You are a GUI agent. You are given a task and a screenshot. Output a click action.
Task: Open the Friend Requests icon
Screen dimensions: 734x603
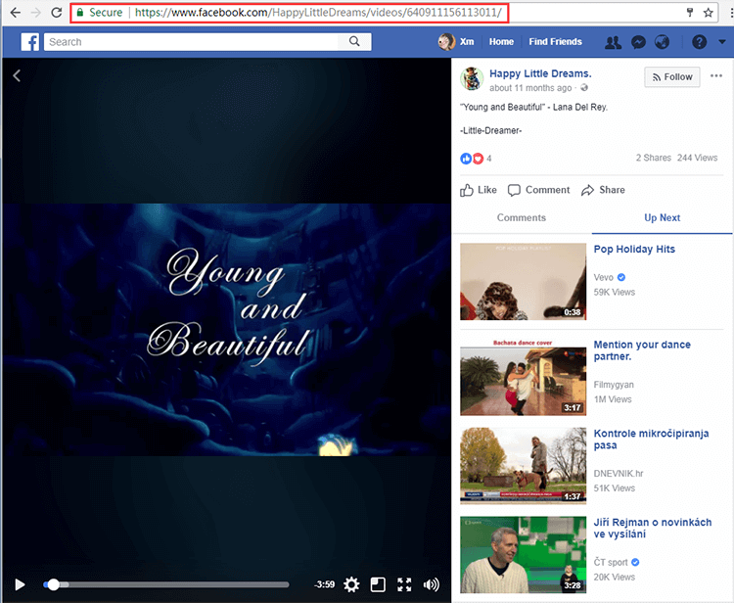click(x=614, y=42)
